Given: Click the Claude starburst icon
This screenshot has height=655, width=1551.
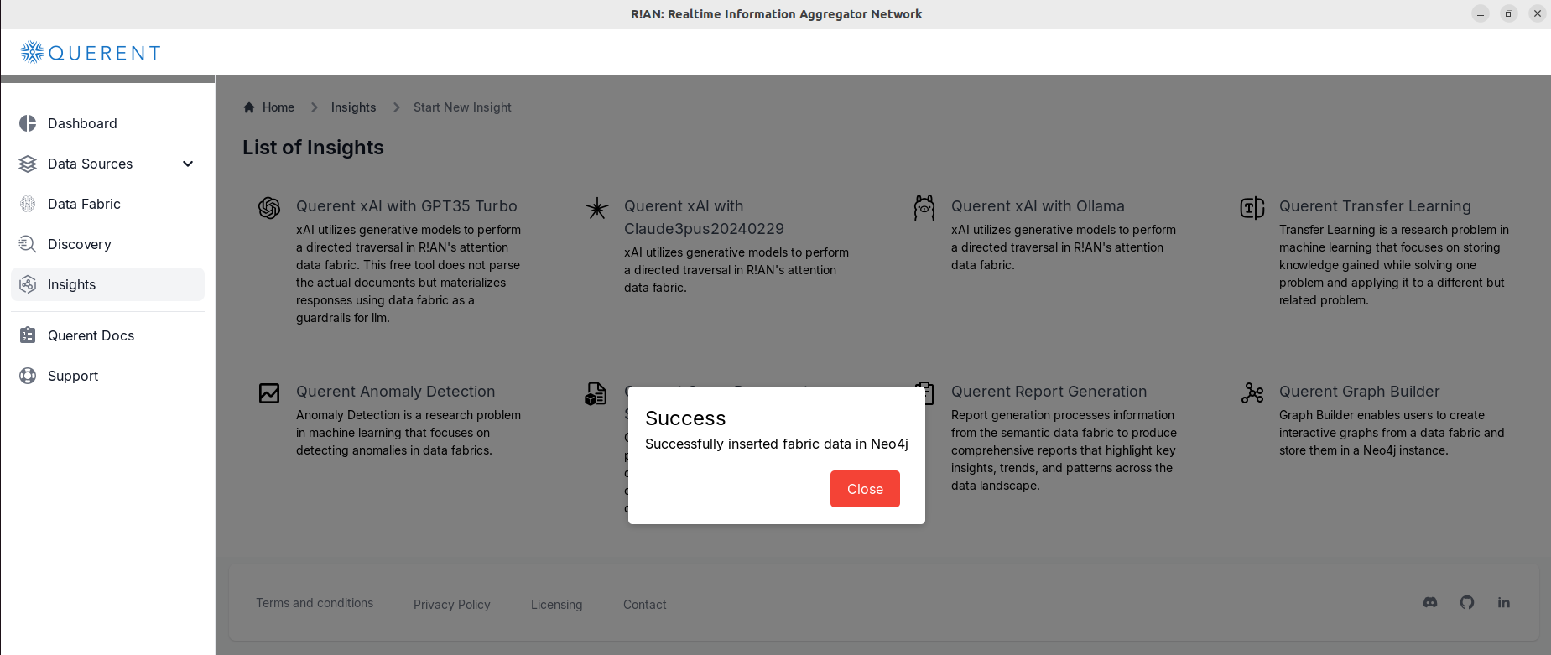Looking at the screenshot, I should (x=597, y=208).
